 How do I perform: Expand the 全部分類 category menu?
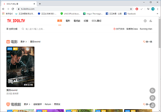tap(12, 29)
